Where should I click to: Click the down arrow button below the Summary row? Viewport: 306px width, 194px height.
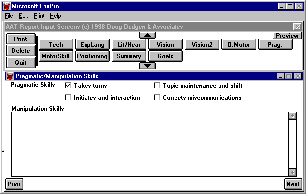[147, 66]
